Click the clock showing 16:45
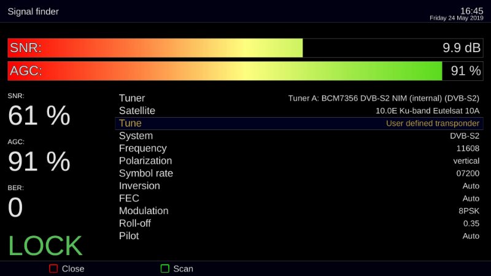Screen dimensions: 491x276 (471, 10)
